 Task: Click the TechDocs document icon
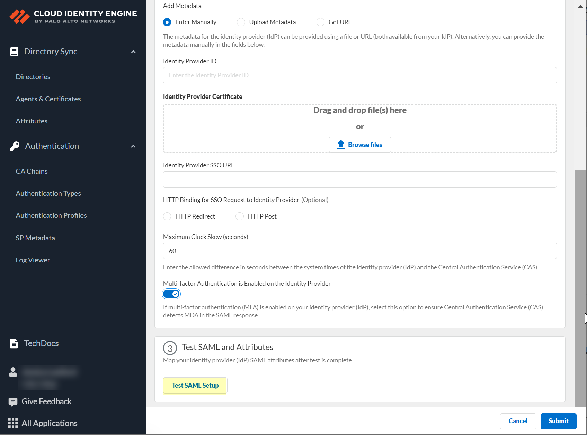pyautogui.click(x=14, y=343)
